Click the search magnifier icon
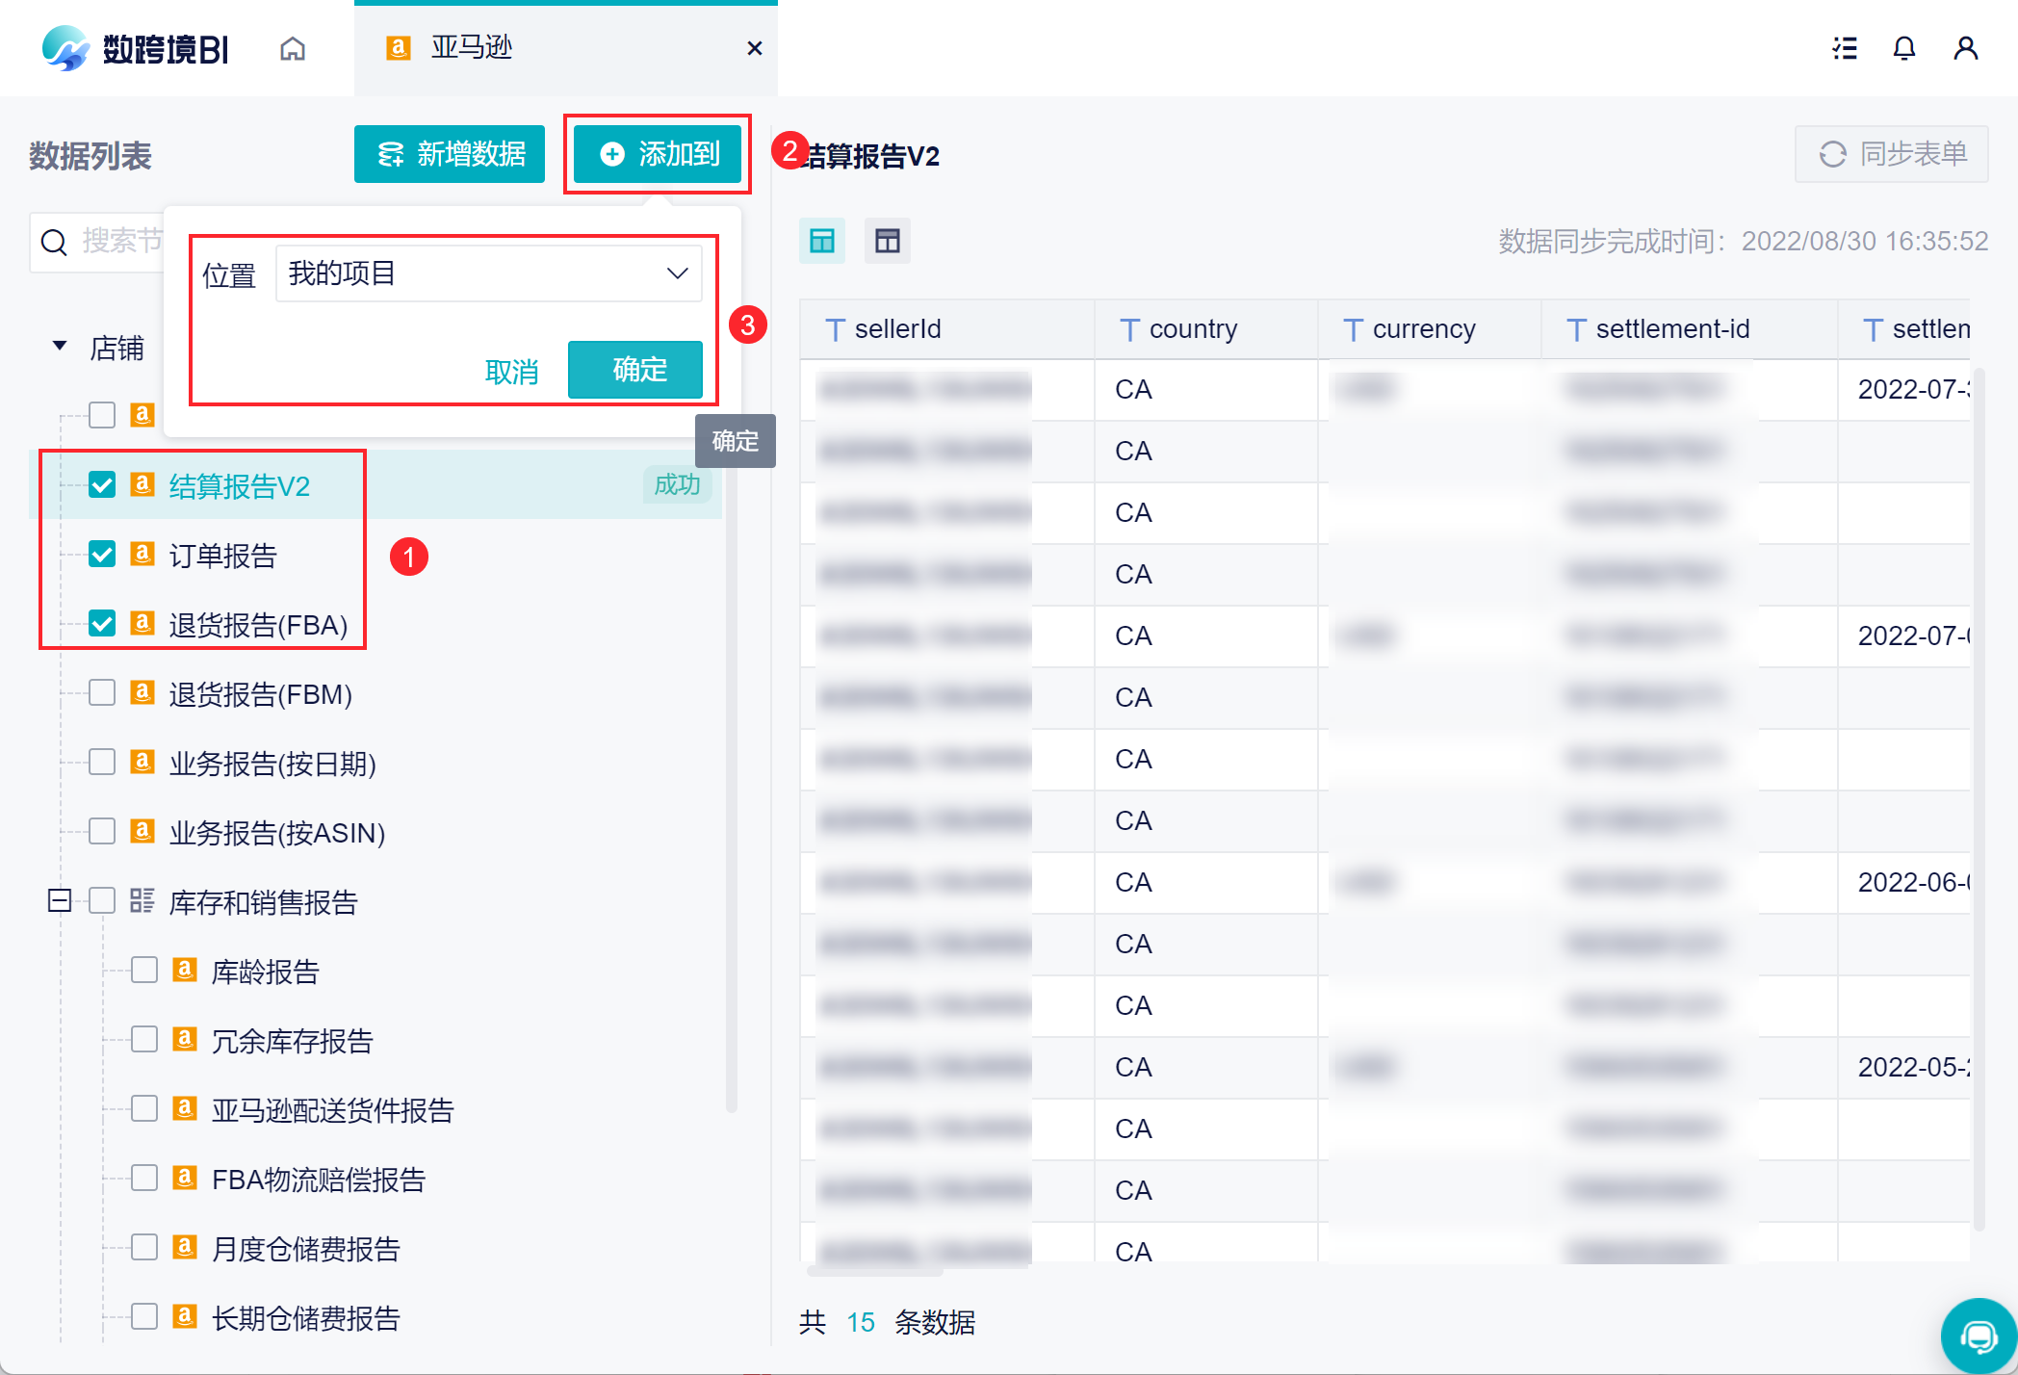The image size is (2018, 1375). click(x=54, y=242)
